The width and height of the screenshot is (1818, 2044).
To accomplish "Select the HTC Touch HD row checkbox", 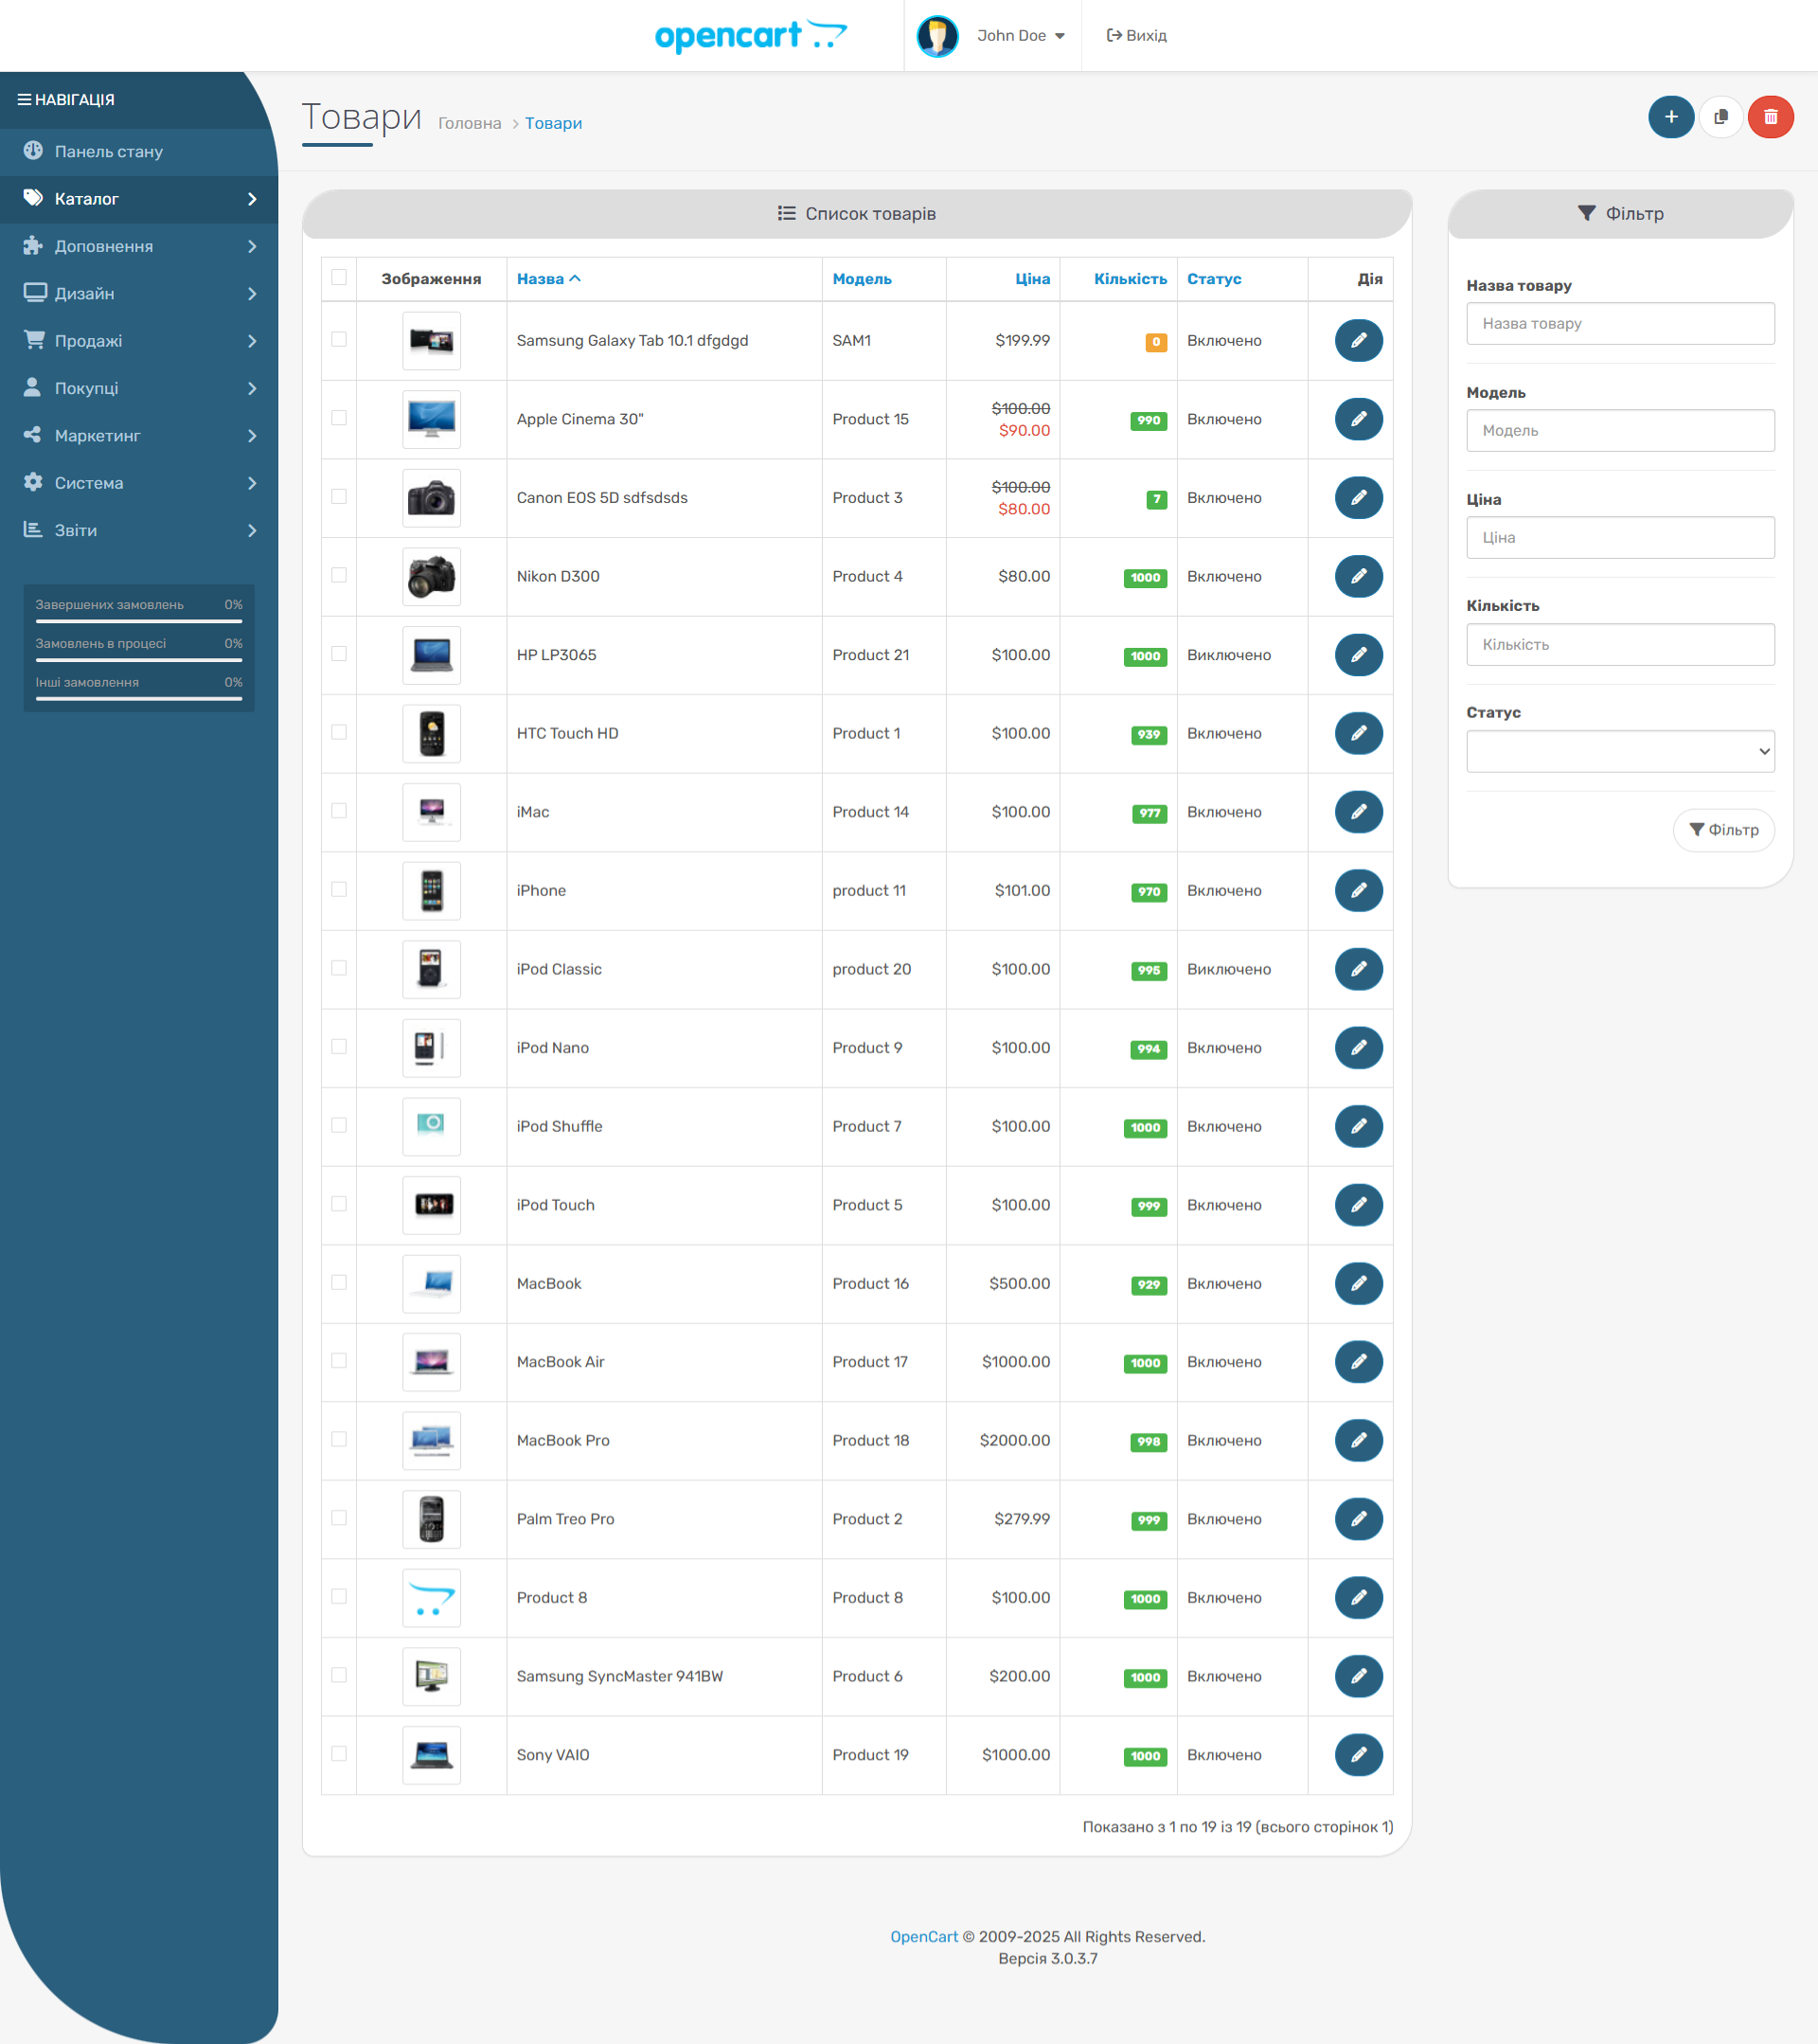I will tap(339, 733).
